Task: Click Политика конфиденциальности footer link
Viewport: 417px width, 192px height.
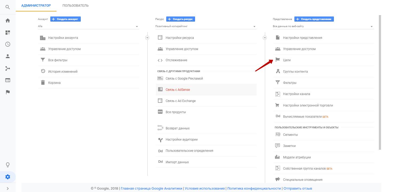Action: [254, 188]
